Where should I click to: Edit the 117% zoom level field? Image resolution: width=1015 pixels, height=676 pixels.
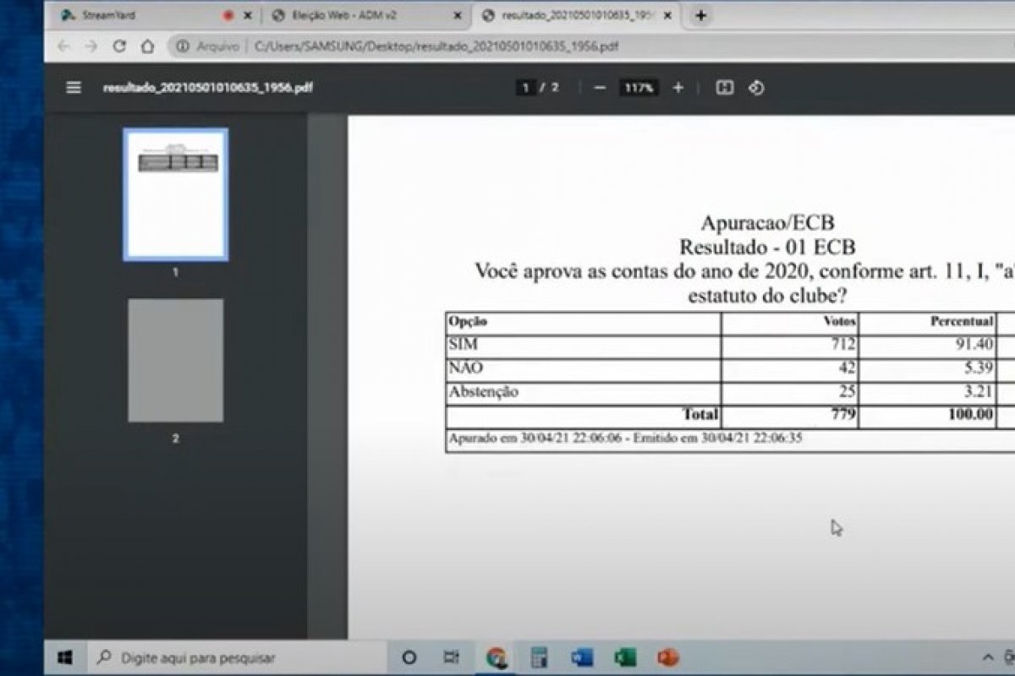(x=639, y=88)
